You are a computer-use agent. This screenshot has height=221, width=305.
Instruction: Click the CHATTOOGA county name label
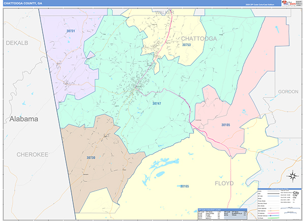[x=199, y=39]
